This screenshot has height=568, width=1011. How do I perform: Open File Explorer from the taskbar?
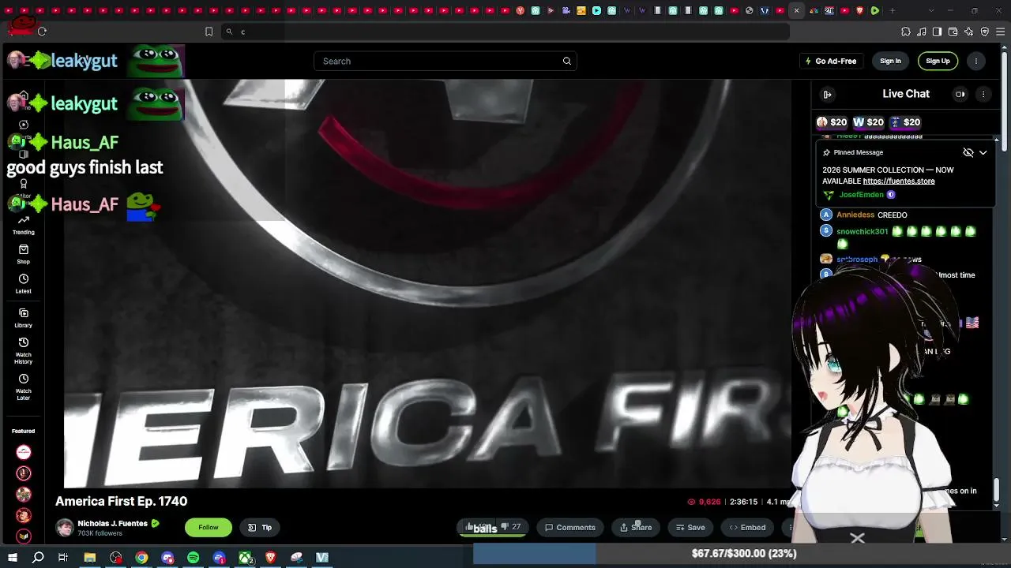click(x=90, y=558)
